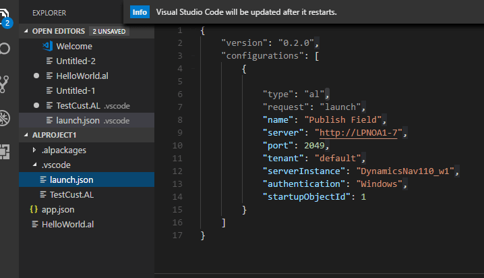
Task: Open launch.json under the .vscode folder
Action: click(x=86, y=179)
